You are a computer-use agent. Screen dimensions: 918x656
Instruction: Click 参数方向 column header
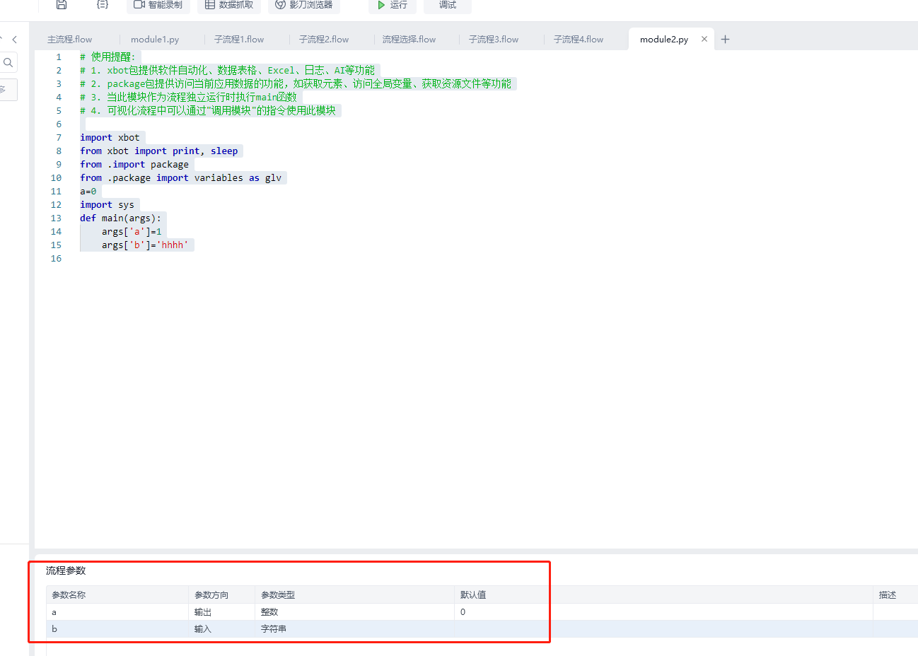point(222,595)
